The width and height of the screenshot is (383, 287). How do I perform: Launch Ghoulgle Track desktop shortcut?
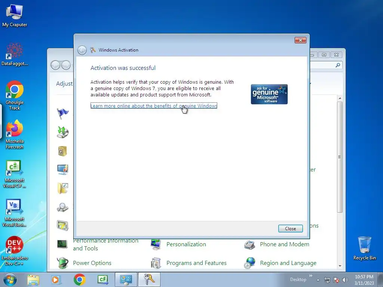point(15,95)
